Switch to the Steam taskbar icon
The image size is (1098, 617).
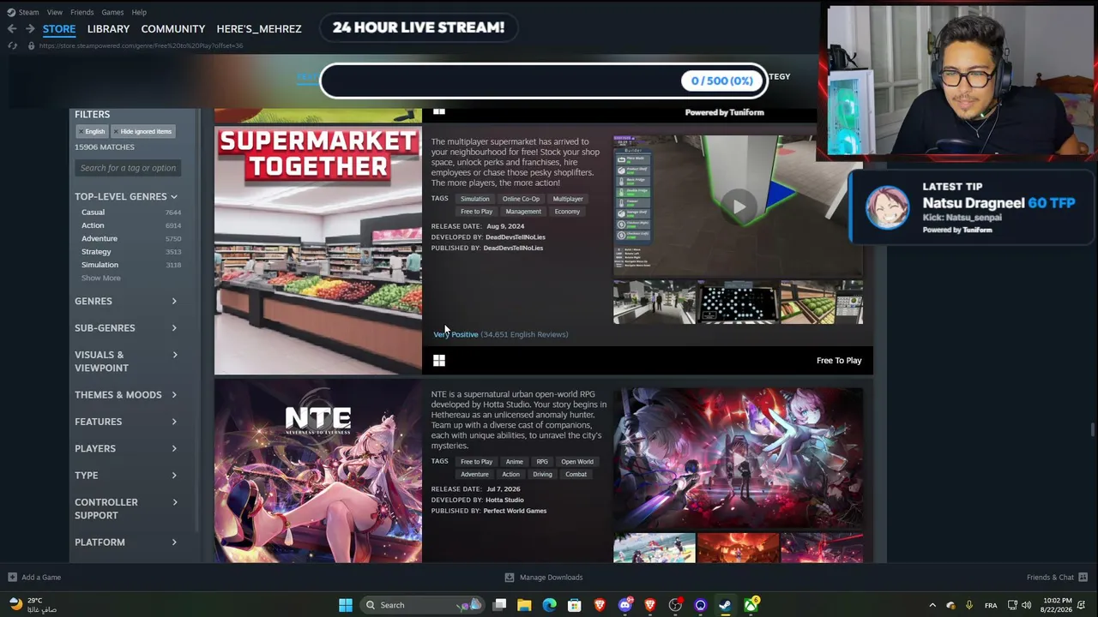click(x=725, y=605)
